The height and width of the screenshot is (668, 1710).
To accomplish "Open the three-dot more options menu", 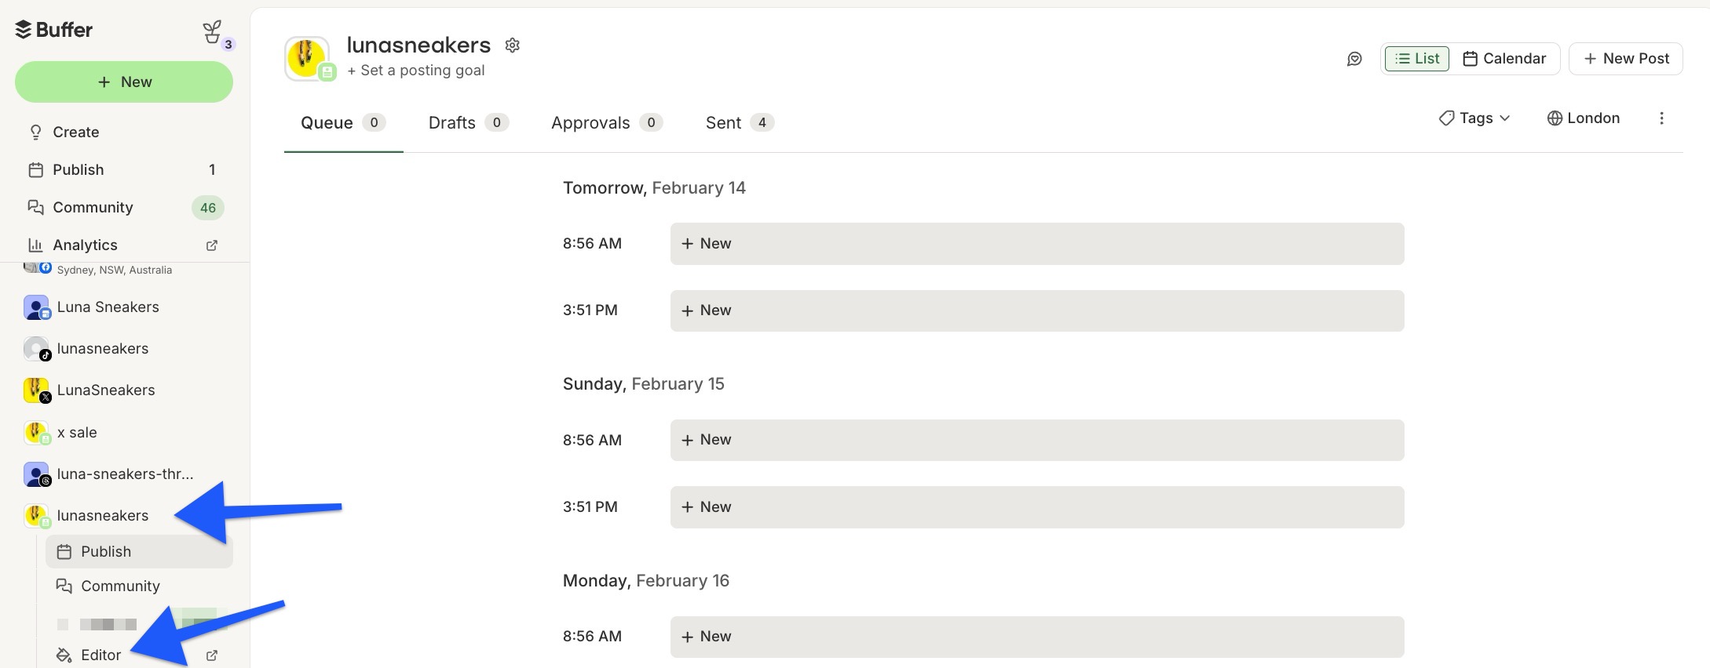I will coord(1661,118).
